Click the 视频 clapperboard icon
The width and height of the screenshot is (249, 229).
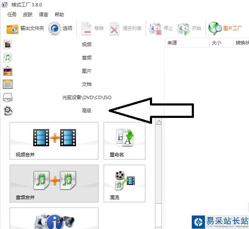click(7, 44)
